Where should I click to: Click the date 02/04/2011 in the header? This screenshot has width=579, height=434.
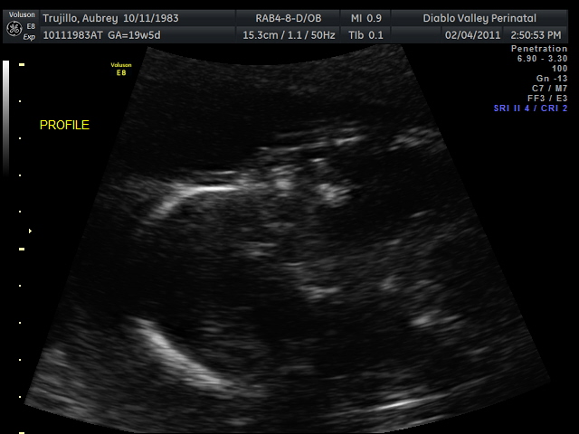coord(472,34)
